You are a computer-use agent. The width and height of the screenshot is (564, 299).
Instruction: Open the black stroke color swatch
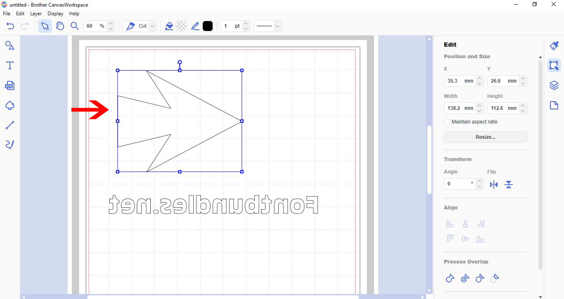coord(208,26)
